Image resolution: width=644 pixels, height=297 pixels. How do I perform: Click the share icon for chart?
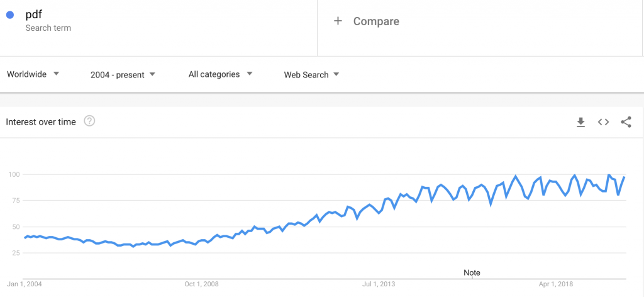[626, 122]
